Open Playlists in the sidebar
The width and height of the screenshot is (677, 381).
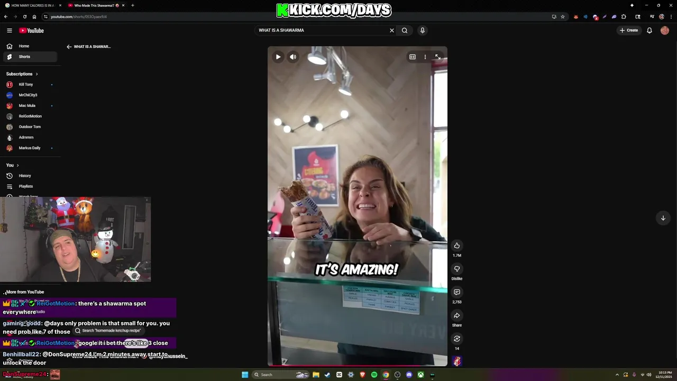click(30, 186)
